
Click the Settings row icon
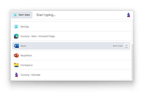pyautogui.click(x=16, y=27)
